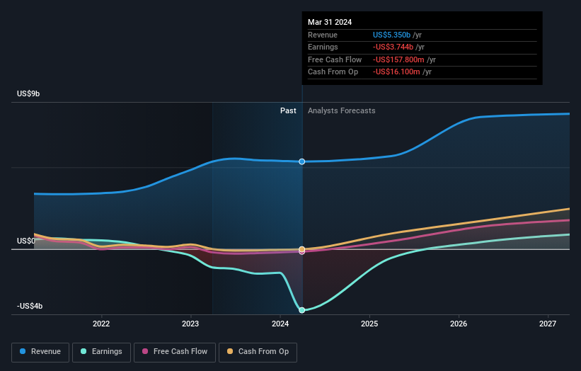Click the -US$16.100m cash from op value
581x371 pixels.
point(396,72)
